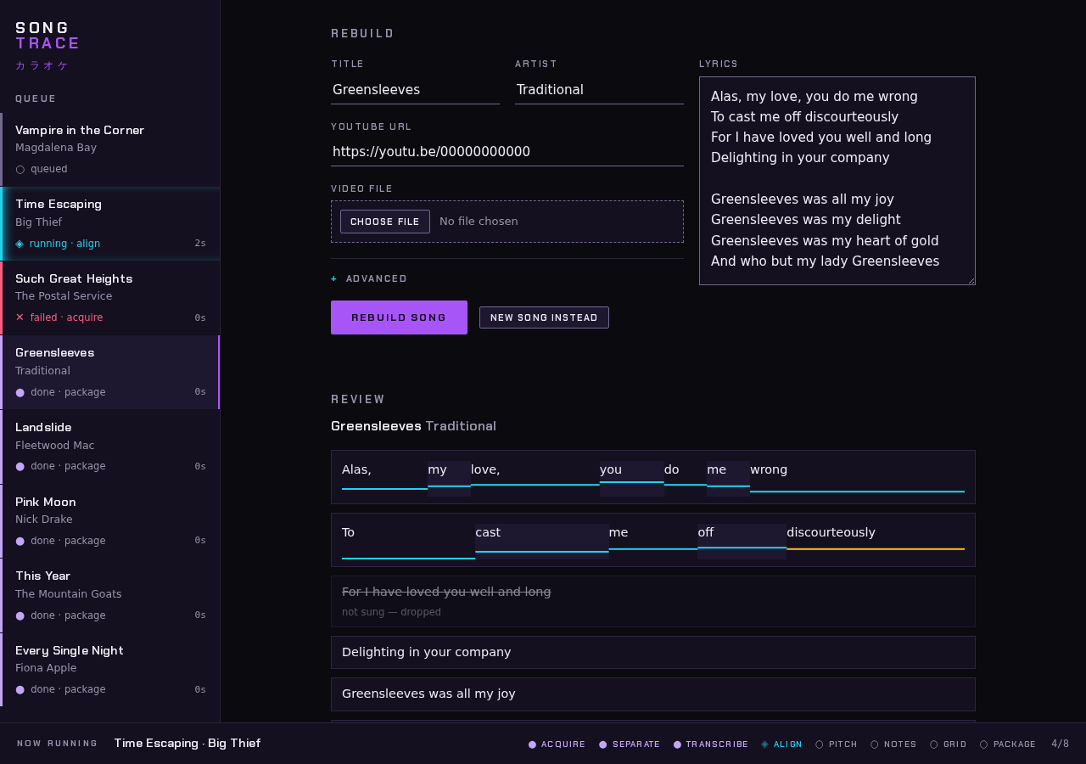Open Pink Moon by Nick Drake
This screenshot has height=764, width=1086.
(110, 521)
